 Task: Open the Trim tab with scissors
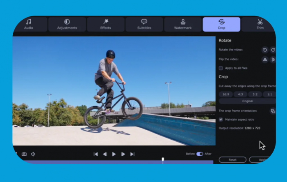tap(259, 24)
